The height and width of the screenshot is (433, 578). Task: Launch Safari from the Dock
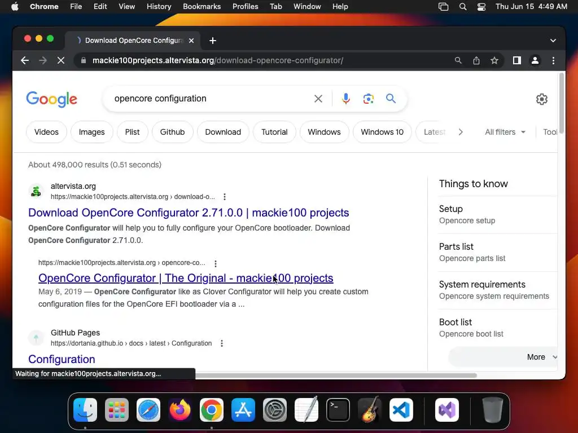(x=148, y=410)
